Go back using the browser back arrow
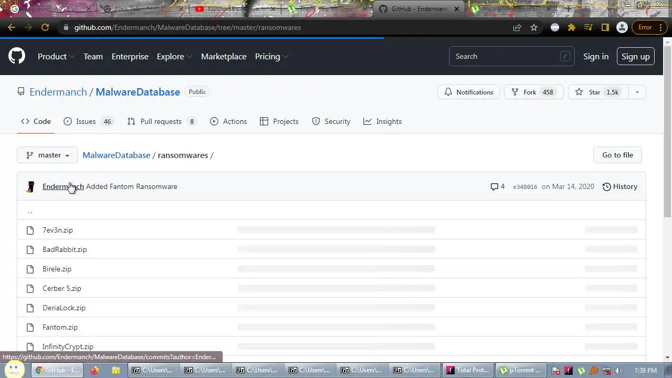 pos(12,27)
